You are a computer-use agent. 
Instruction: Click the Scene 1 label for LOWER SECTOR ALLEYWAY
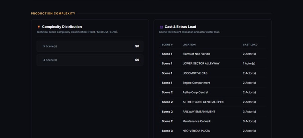(167, 64)
